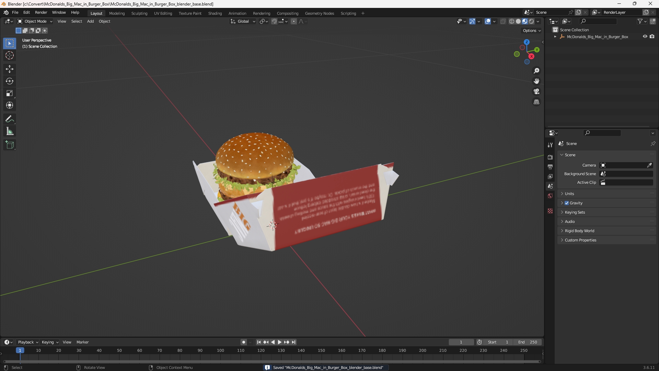
Task: Open the Options dropdown
Action: (531, 31)
